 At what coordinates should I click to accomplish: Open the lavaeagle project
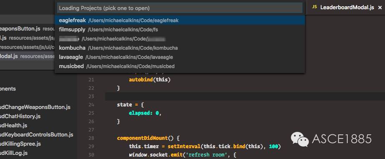[180, 57]
